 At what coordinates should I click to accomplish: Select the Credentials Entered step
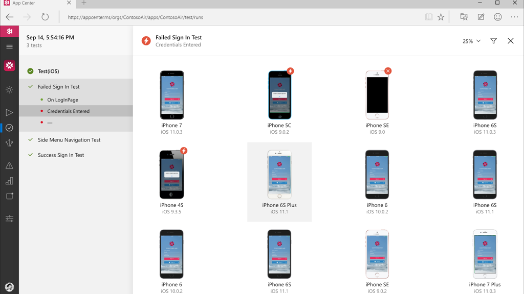point(68,111)
